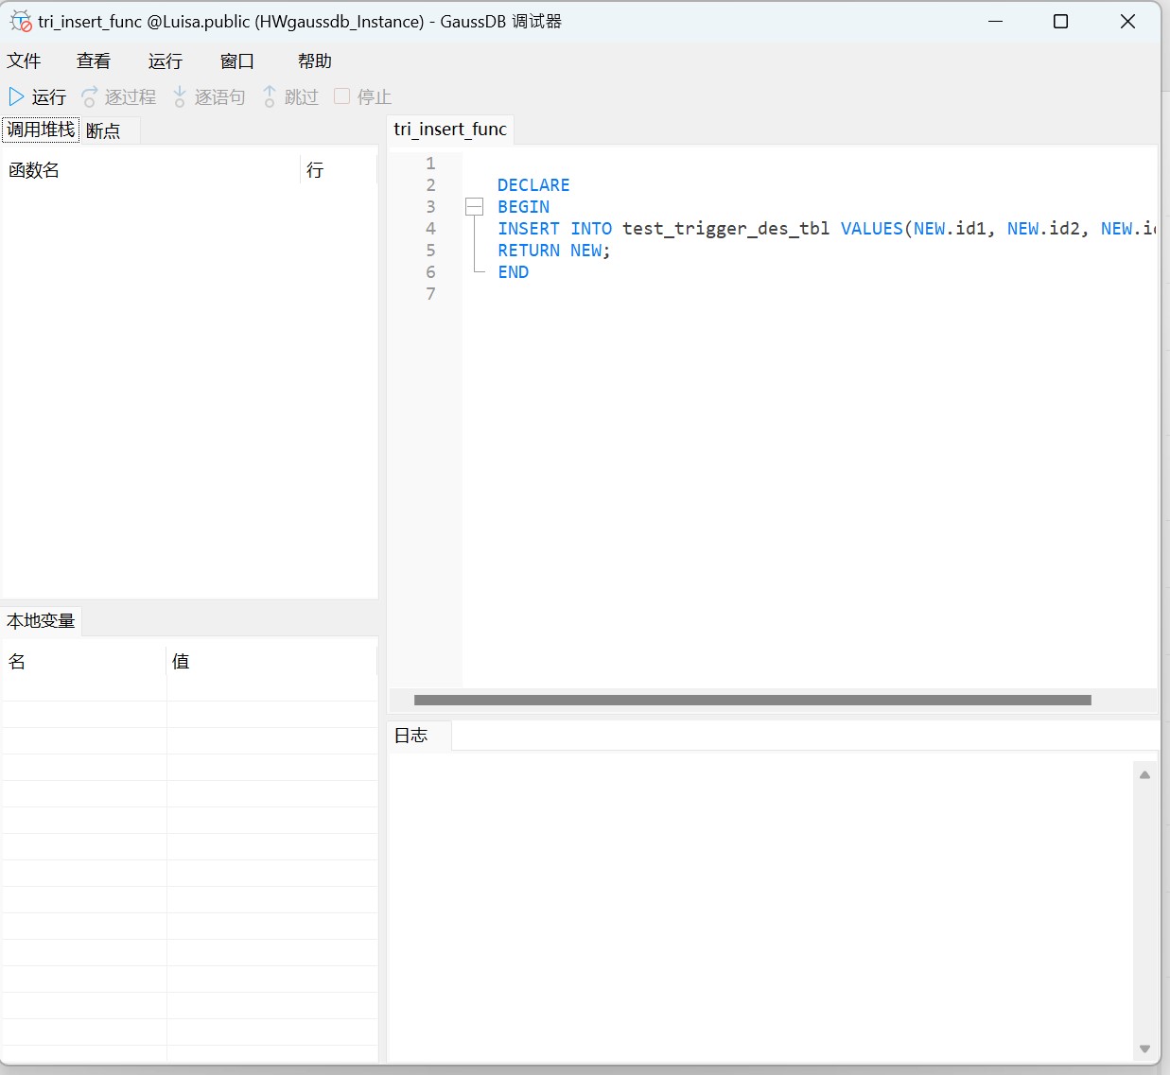Click the Step Over (逐过程) icon
Image resolution: width=1170 pixels, height=1075 pixels.
(90, 96)
